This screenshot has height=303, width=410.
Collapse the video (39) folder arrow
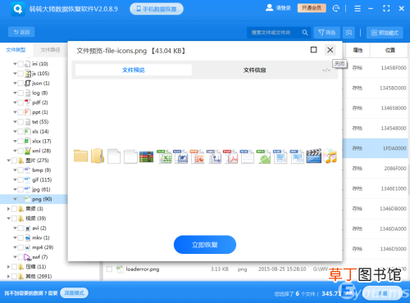pyautogui.click(x=8, y=219)
